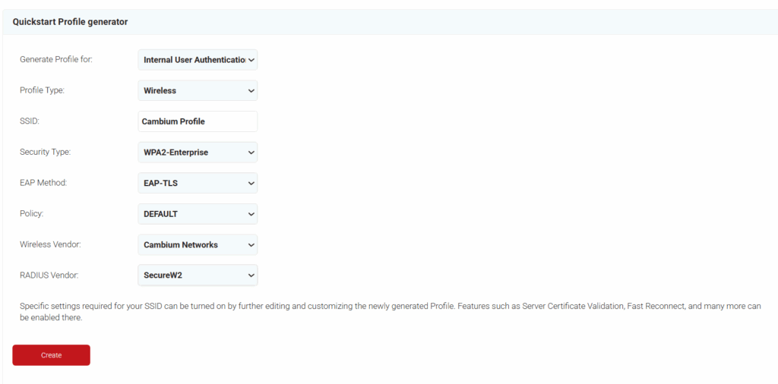The height and width of the screenshot is (384, 778).
Task: Click the Specific settings description paragraph
Action: (x=389, y=312)
